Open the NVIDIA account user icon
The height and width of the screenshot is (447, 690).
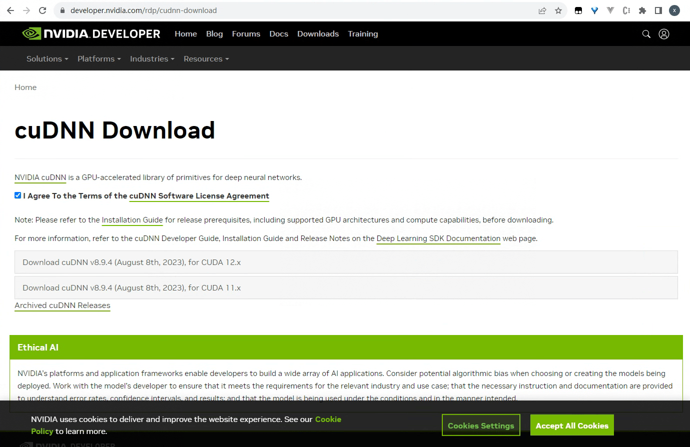(664, 34)
